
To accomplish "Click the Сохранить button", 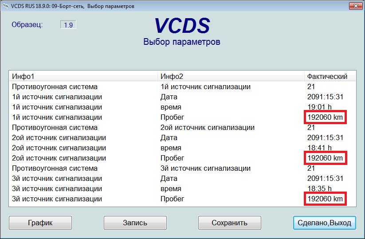I will click(230, 223).
